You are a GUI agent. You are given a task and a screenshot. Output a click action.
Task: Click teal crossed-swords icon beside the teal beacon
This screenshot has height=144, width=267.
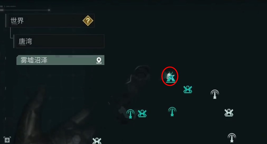pyautogui.click(x=142, y=113)
